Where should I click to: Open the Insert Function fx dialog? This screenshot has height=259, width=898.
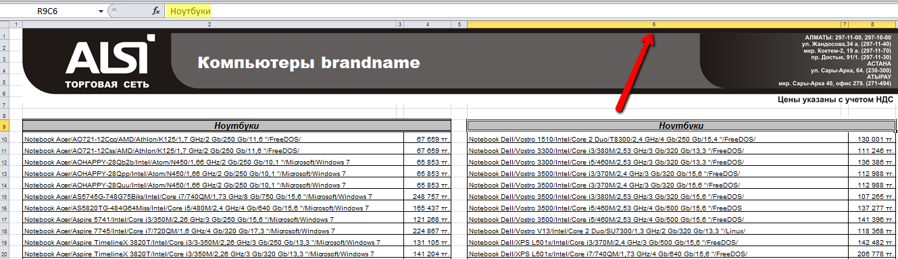pos(156,11)
